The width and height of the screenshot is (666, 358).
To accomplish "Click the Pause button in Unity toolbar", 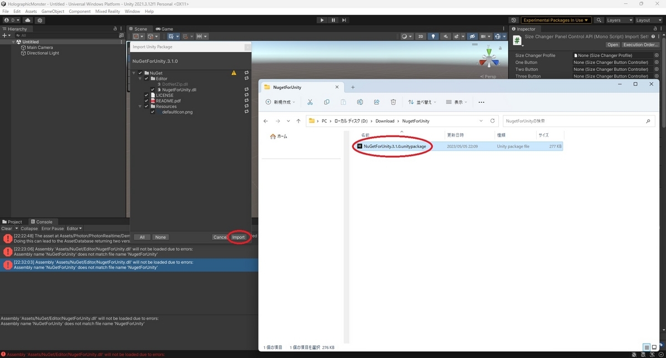I will (x=333, y=20).
